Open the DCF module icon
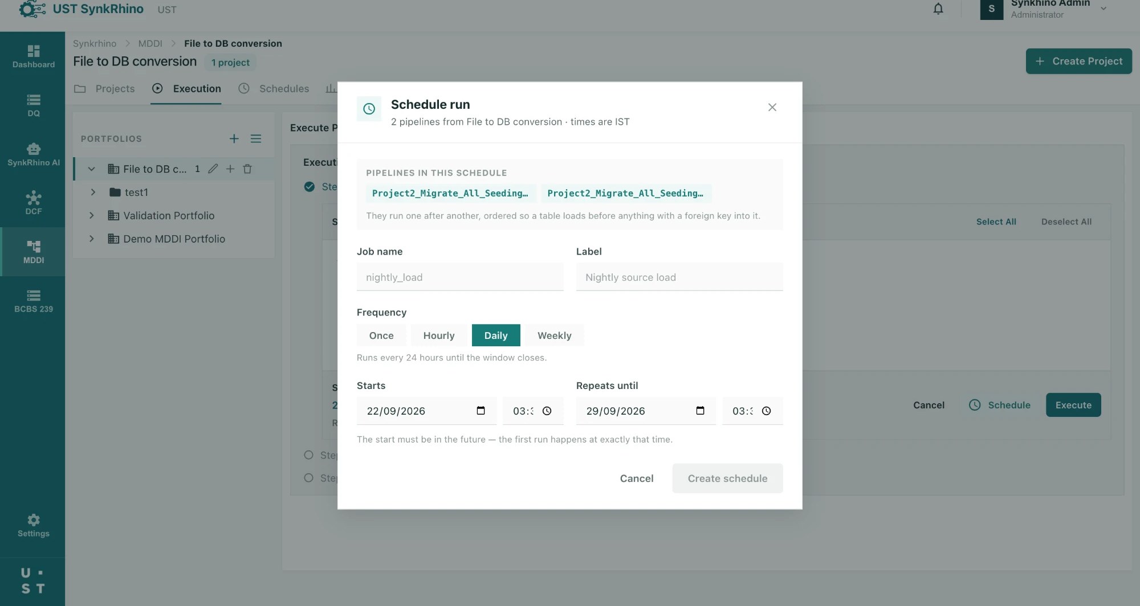 coord(34,203)
